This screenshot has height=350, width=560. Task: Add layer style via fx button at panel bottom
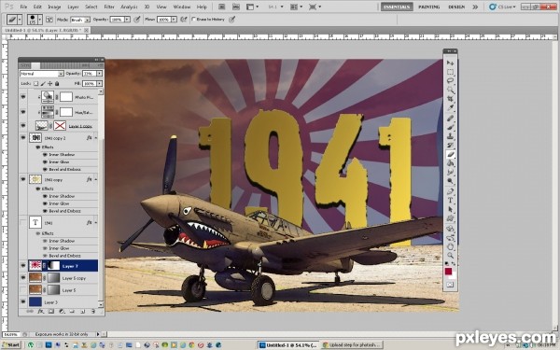tap(41, 312)
